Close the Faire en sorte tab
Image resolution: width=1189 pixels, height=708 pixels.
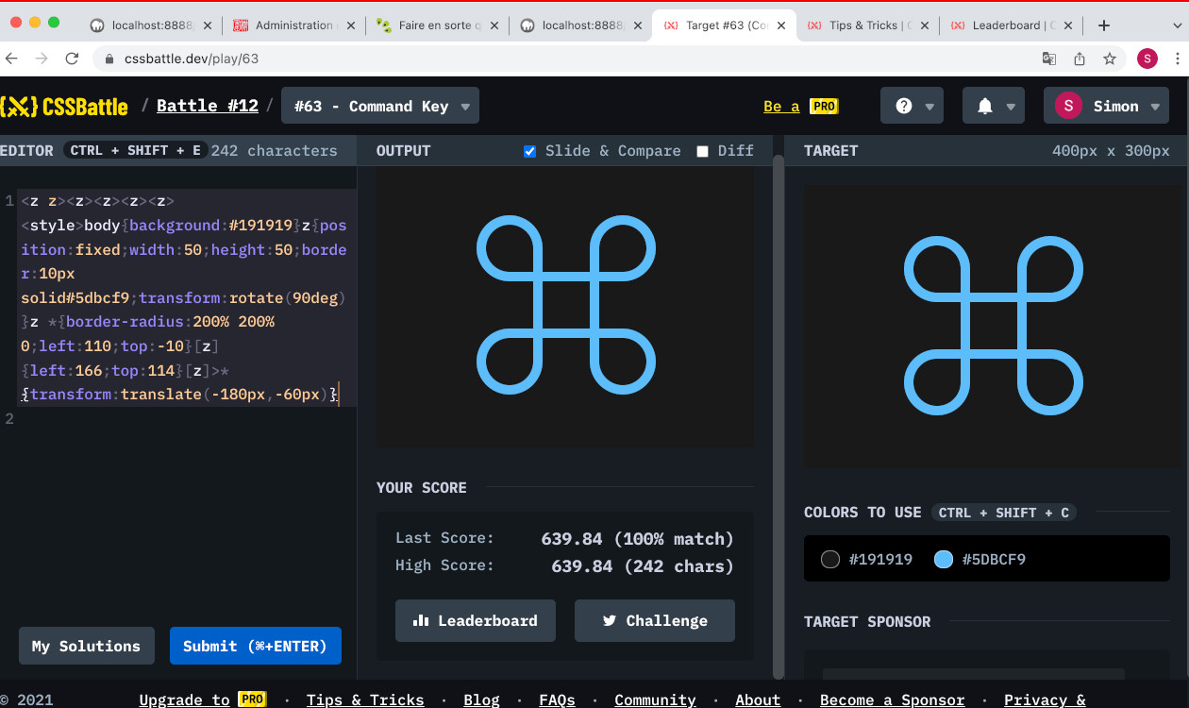click(494, 25)
